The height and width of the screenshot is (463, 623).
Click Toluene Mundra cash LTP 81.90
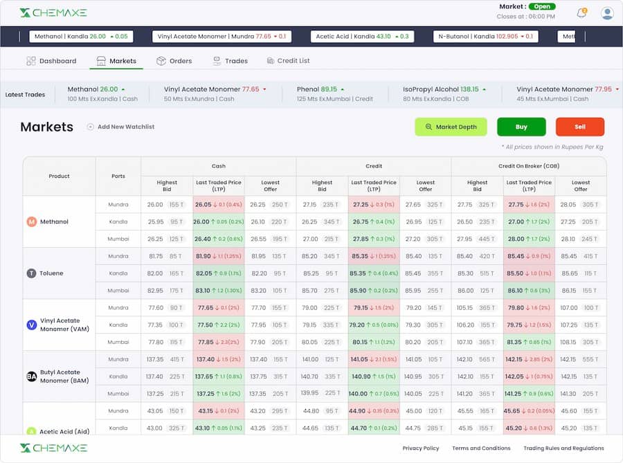[x=219, y=256]
